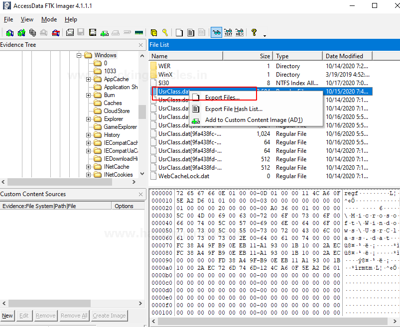Screen dimensions: 400x327
Task: Choose Export Files... from context menu
Action: (x=256, y=98)
